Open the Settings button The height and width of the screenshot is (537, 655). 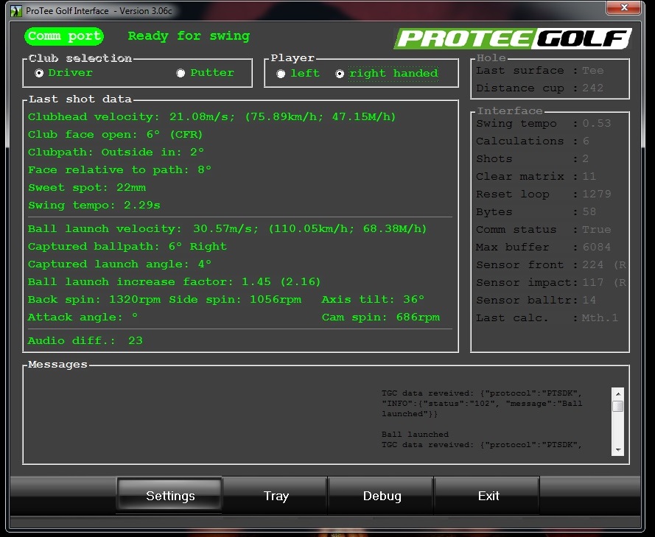169,496
